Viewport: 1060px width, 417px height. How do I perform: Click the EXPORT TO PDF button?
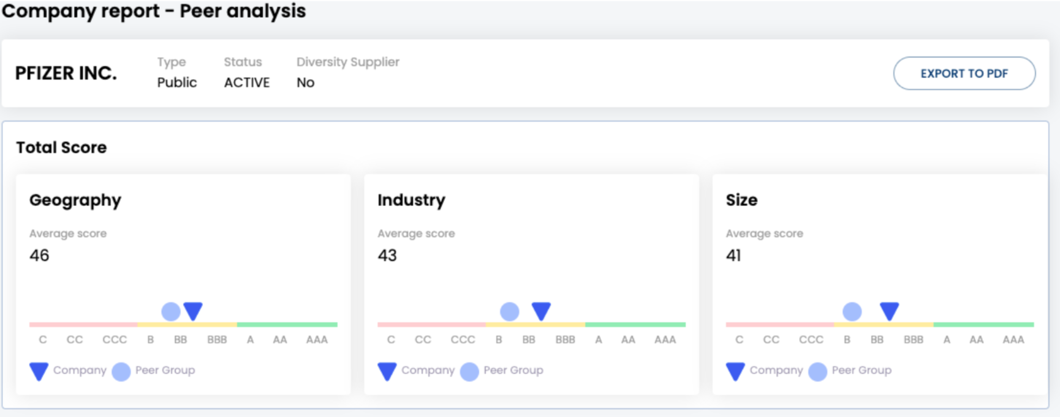coord(964,73)
